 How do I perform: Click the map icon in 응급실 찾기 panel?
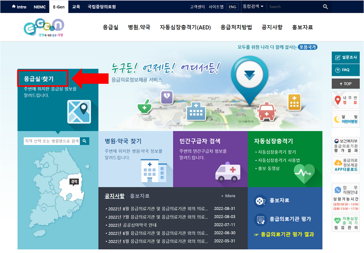79,112
